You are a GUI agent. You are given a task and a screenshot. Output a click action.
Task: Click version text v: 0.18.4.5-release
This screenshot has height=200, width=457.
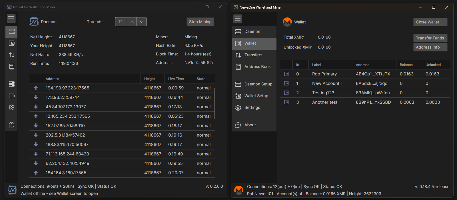[432, 187]
